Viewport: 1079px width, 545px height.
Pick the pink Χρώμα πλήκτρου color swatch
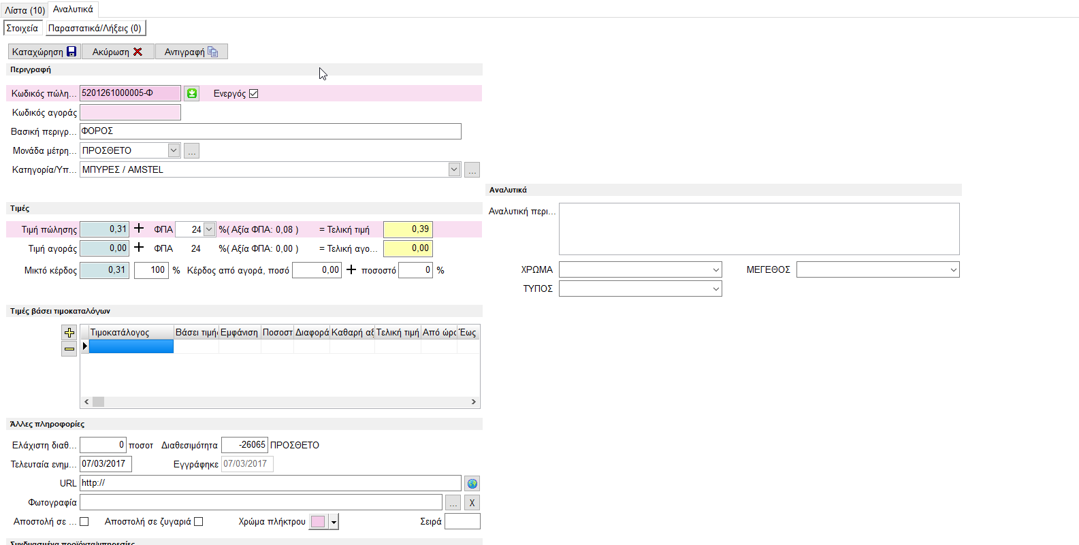point(318,522)
